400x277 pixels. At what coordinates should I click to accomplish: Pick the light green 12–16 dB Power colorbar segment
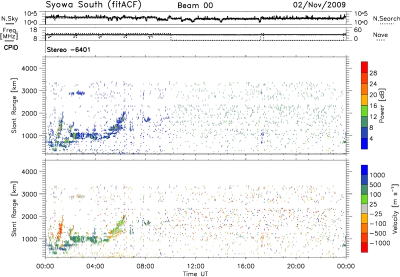364,111
